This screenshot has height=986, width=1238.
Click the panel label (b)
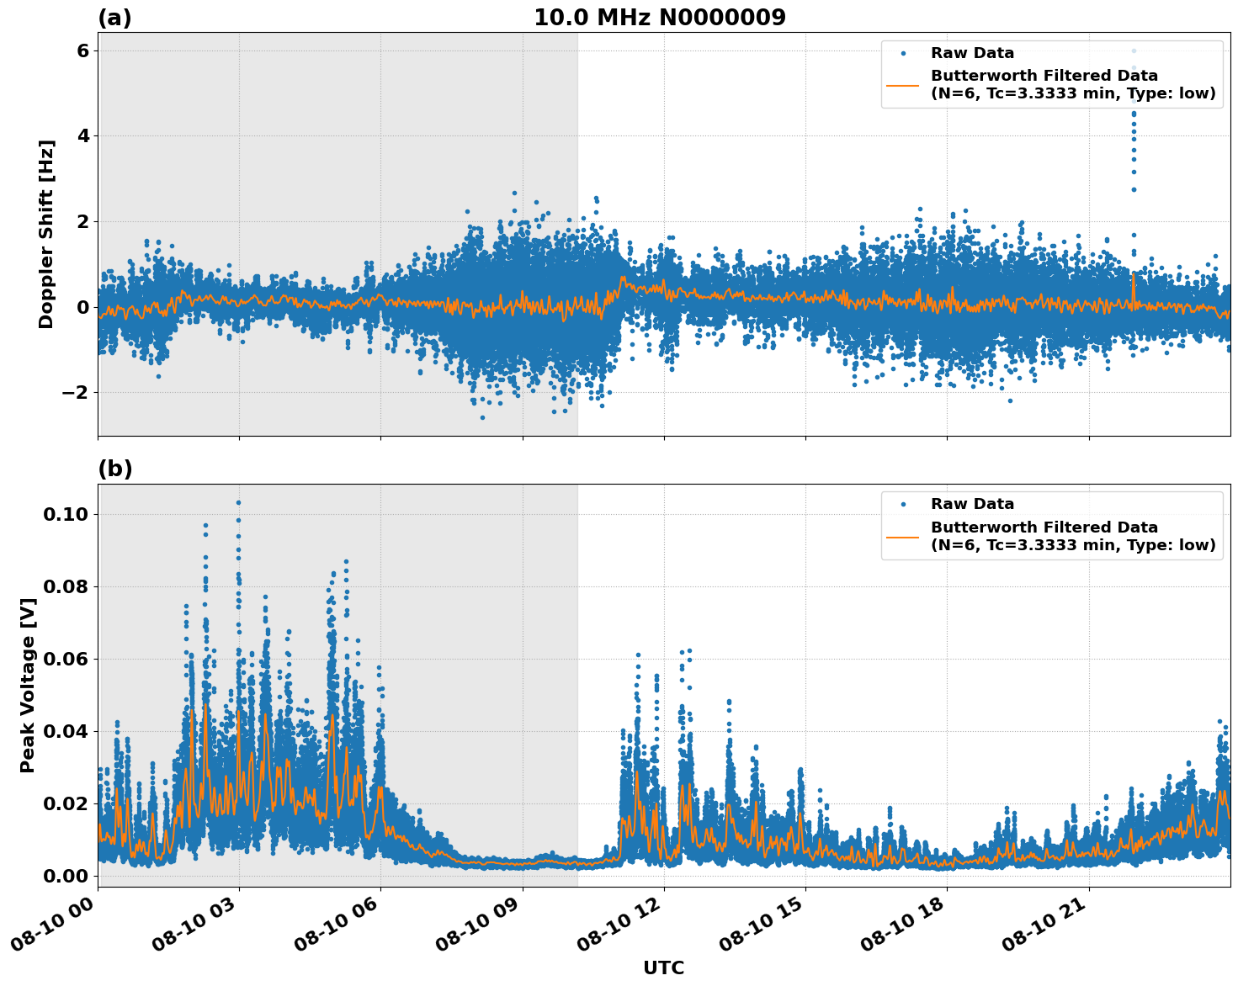click(115, 468)
